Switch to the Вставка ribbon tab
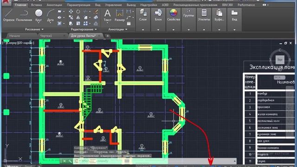This screenshot has height=167, width=297. (x=36, y=5)
